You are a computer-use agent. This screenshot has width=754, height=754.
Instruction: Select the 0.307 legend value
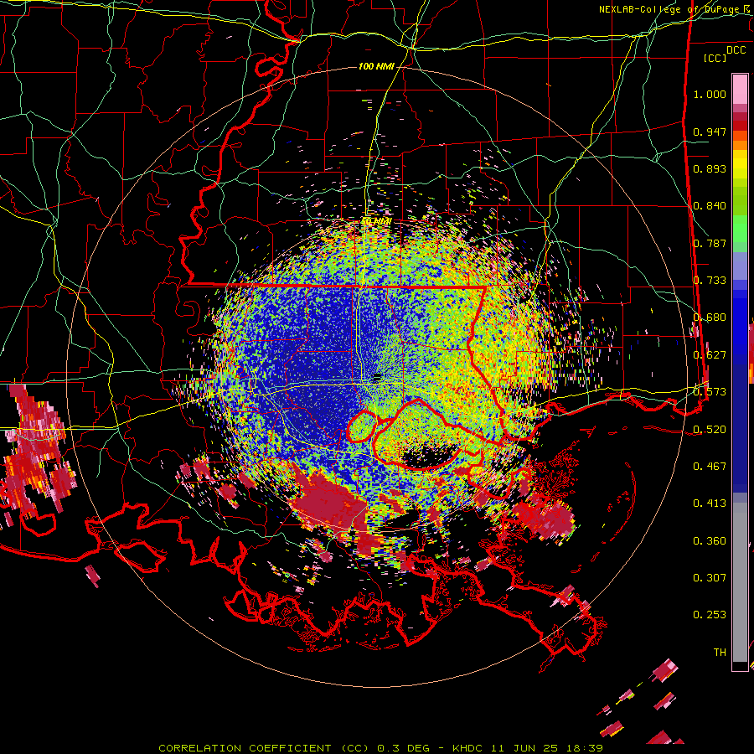click(x=710, y=577)
